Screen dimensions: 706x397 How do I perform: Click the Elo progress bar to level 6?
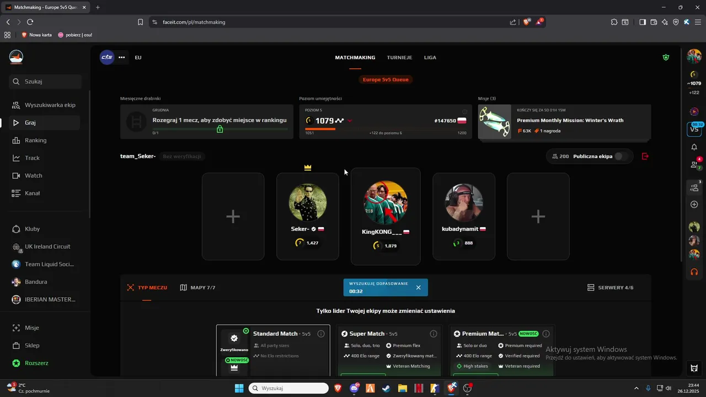[x=386, y=129]
